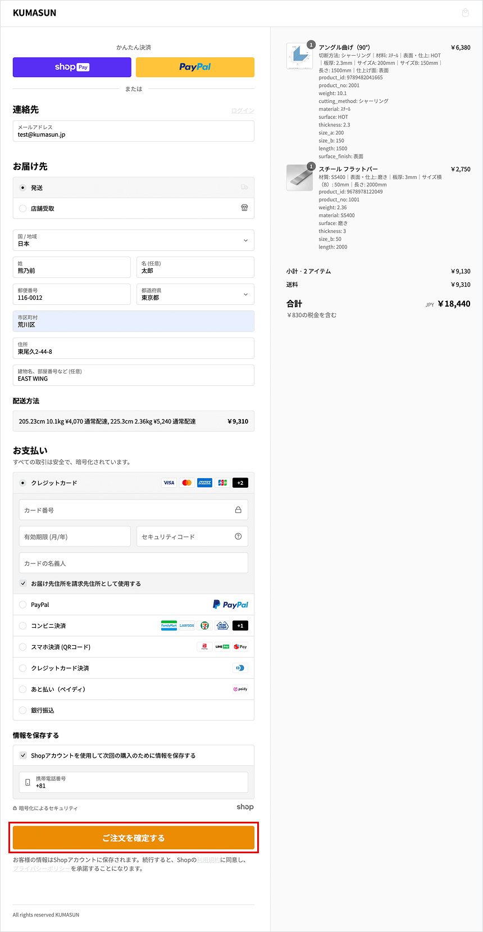483x932 pixels.
Task: Click the store pickup shop icon
Action: tap(244, 208)
